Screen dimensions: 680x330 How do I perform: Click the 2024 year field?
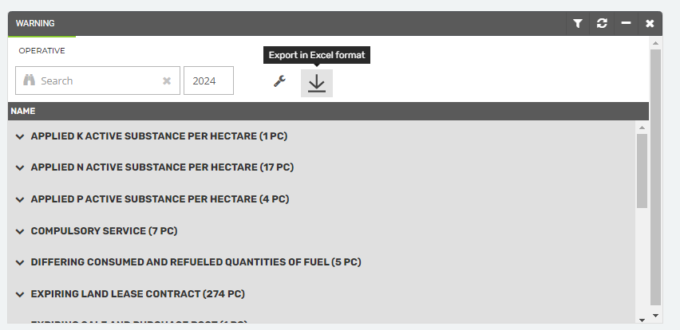point(208,81)
